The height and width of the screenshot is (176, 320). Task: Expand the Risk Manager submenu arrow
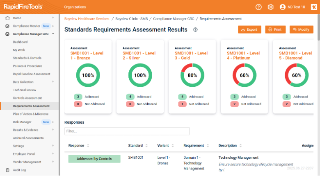pyautogui.click(x=53, y=122)
